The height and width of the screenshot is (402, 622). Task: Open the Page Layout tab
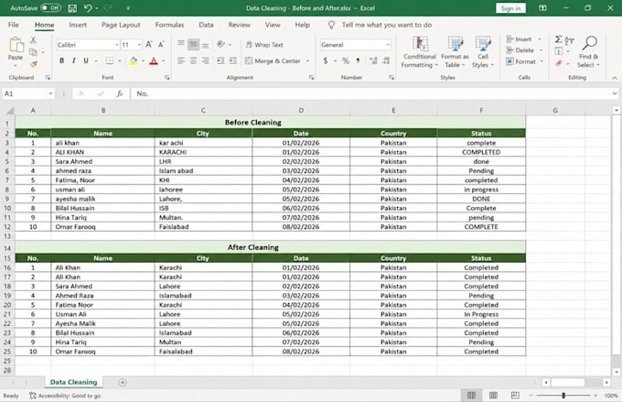(121, 25)
